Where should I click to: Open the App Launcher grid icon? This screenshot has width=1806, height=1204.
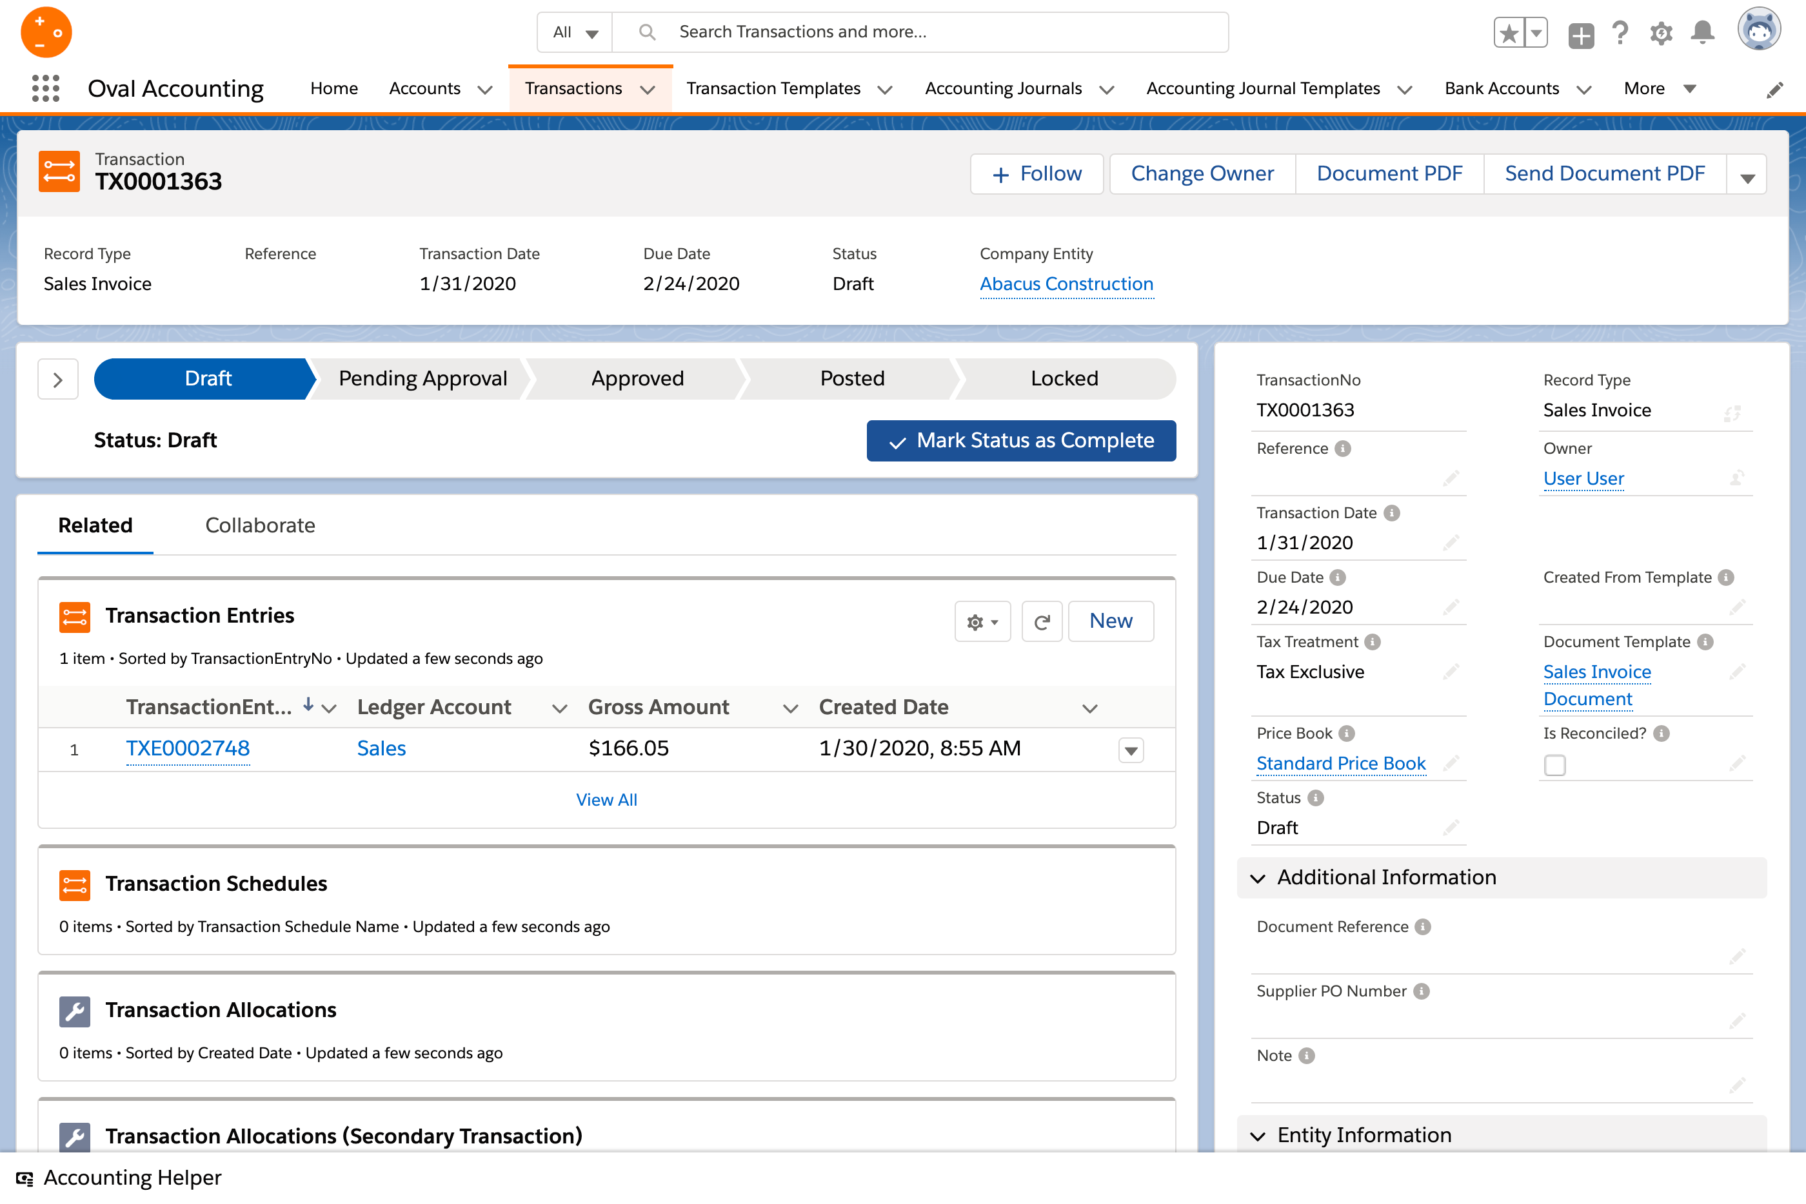(x=45, y=88)
